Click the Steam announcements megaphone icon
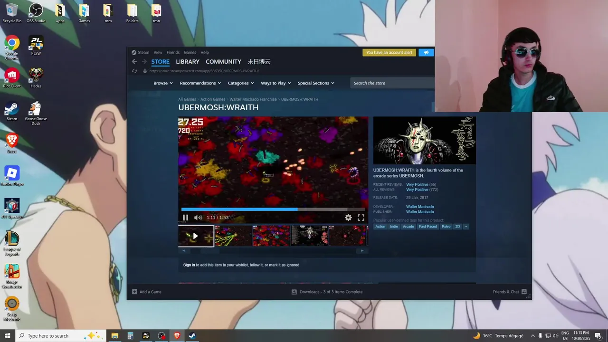608x342 pixels. (426, 52)
